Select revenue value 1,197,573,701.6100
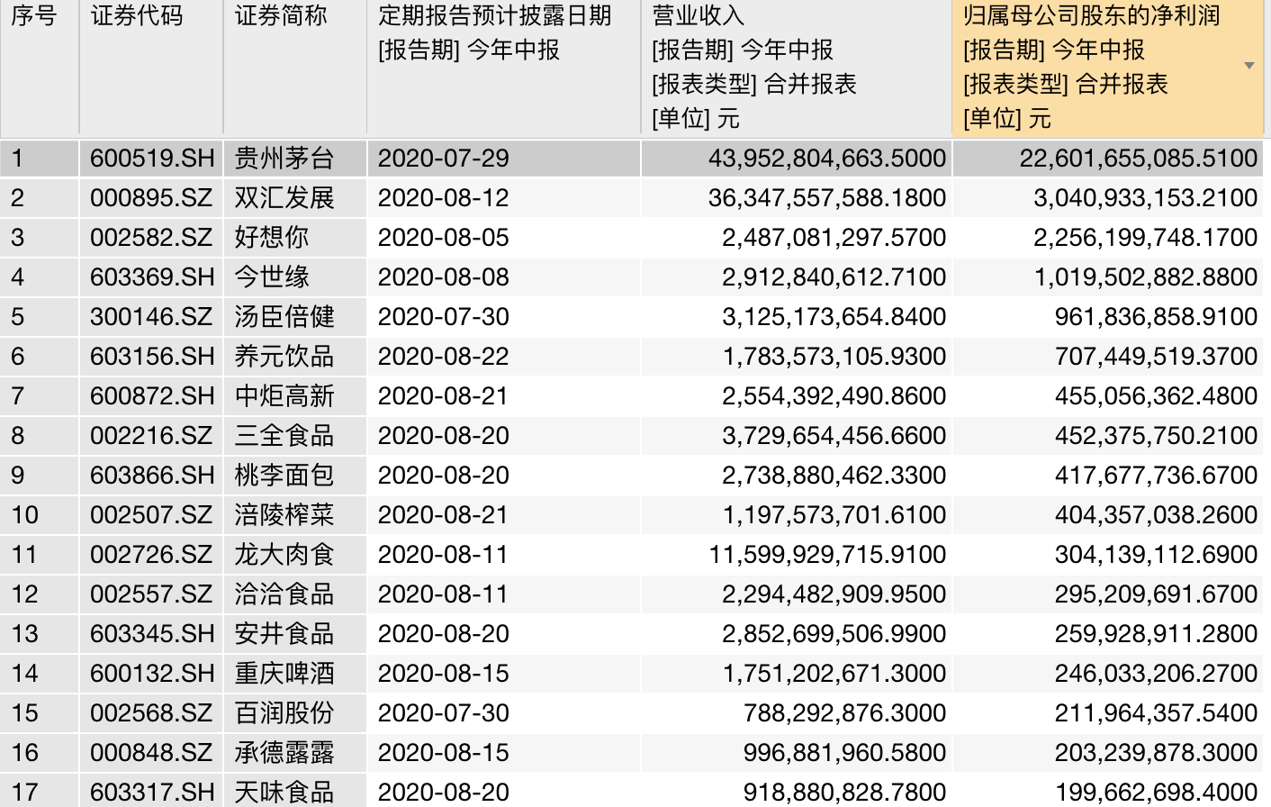 click(x=834, y=515)
